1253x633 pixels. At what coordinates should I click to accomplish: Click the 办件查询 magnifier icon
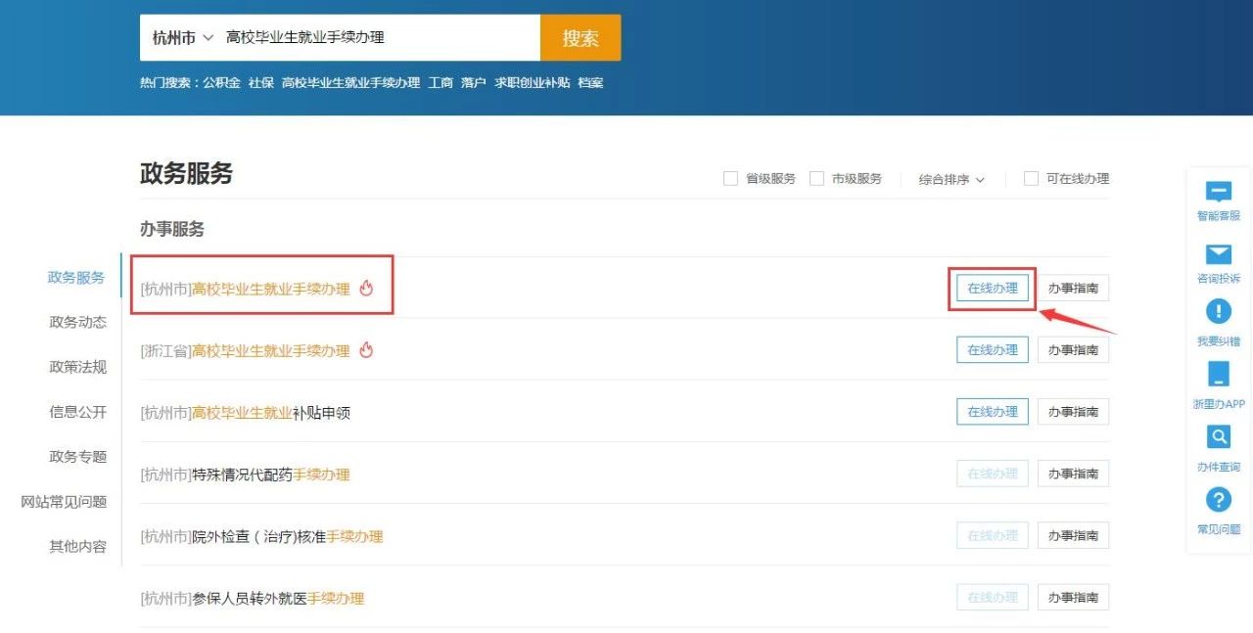pos(1218,436)
